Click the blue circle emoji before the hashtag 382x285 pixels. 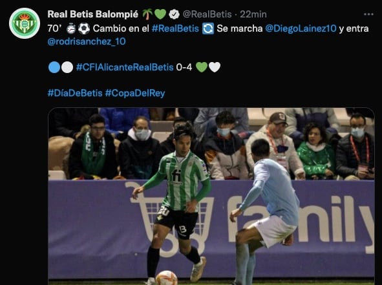(54, 67)
